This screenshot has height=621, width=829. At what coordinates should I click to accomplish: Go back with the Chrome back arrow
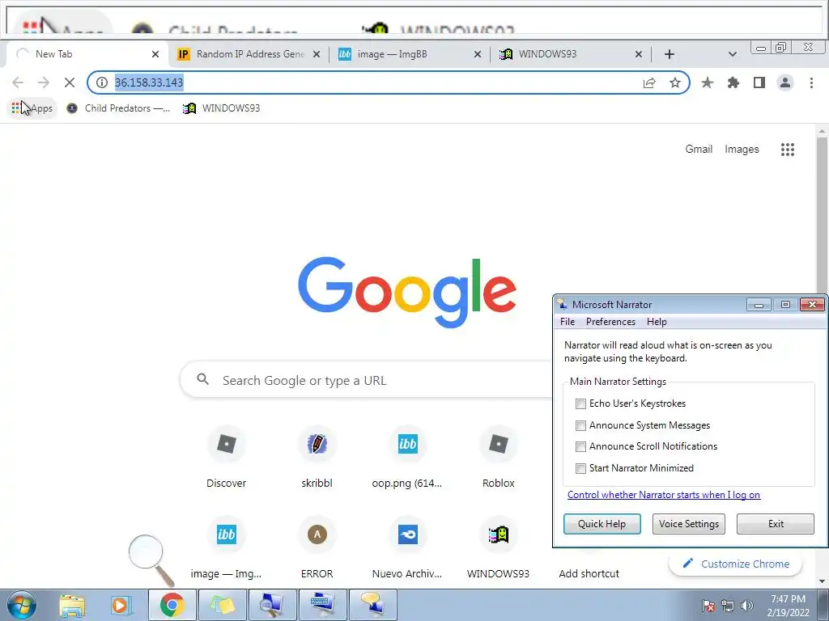[x=18, y=82]
